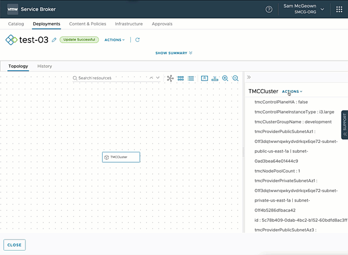This screenshot has height=255, width=348.
Task: Switch to grid card view icon
Action: 181,78
